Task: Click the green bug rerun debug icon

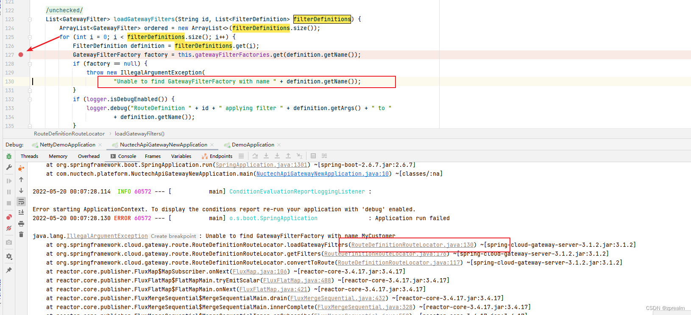Action: [x=9, y=156]
